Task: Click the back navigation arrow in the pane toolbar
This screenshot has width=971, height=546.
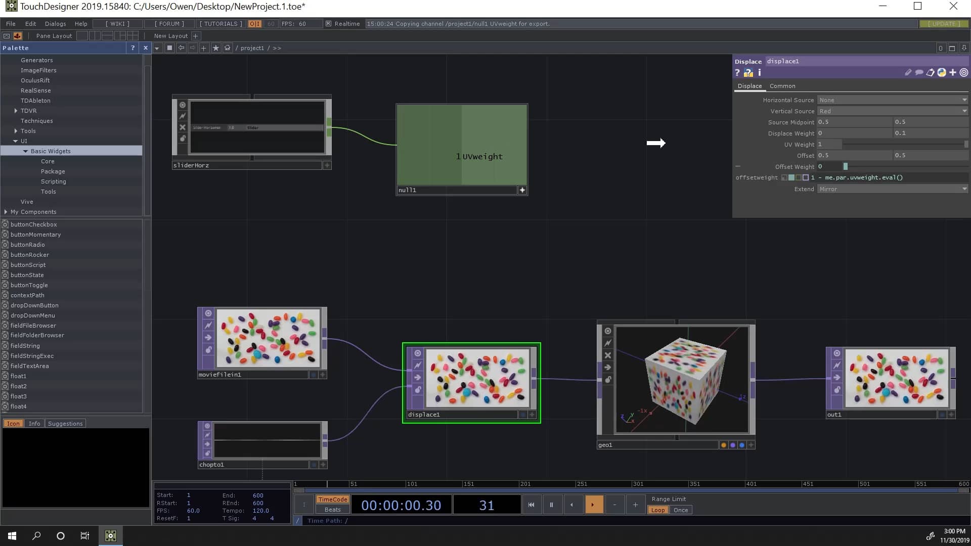Action: [181, 48]
